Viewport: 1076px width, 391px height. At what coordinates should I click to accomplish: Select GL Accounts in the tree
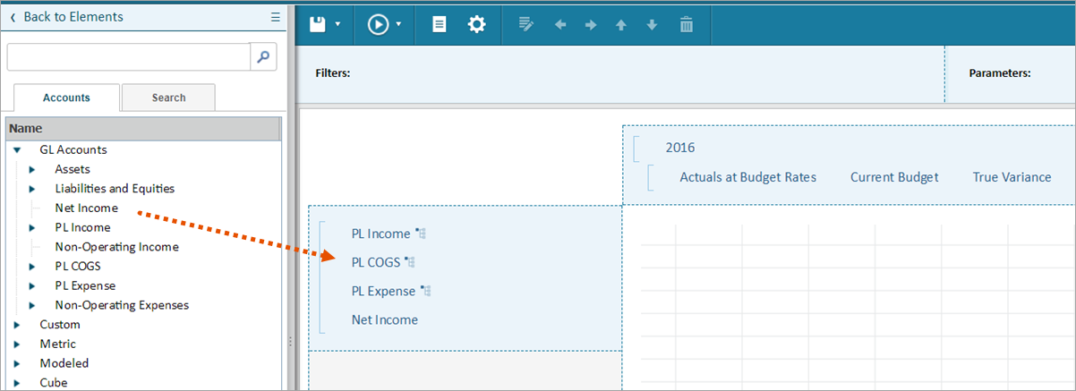click(x=73, y=149)
